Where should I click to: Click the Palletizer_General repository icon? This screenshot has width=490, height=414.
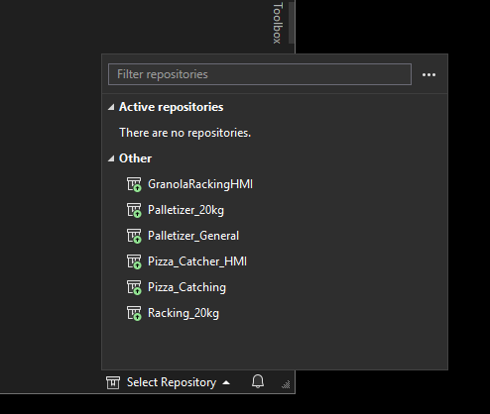tap(134, 236)
